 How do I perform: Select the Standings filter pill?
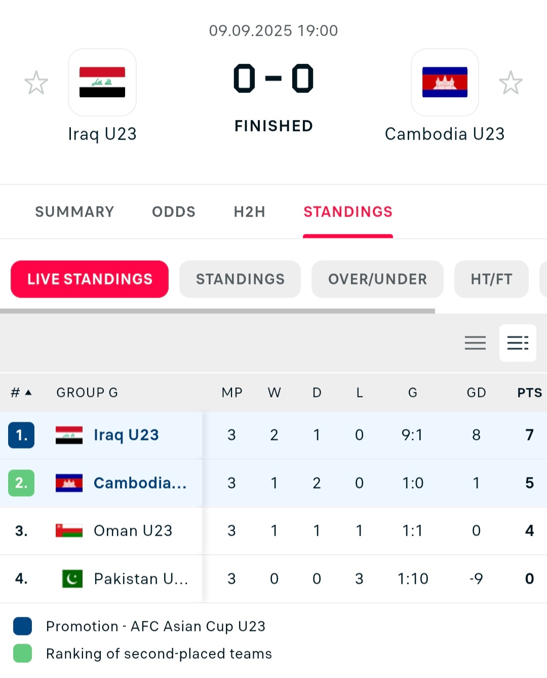(x=240, y=279)
